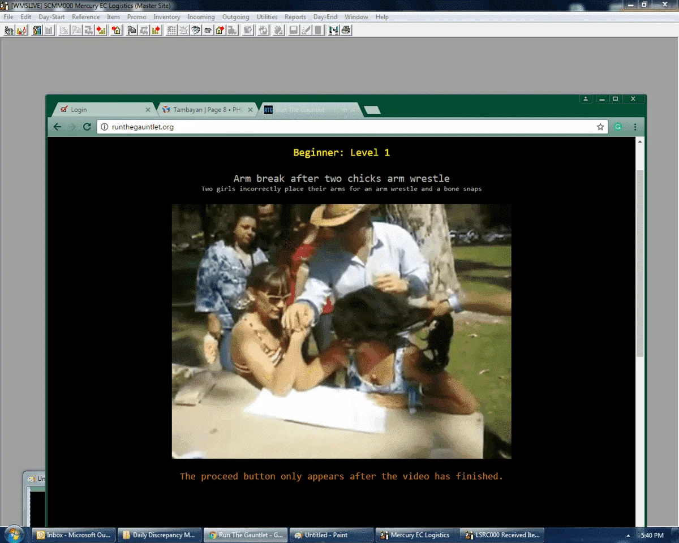The image size is (679, 543).
Task: Click the stacked papers toolbar icon
Action: click(x=196, y=30)
